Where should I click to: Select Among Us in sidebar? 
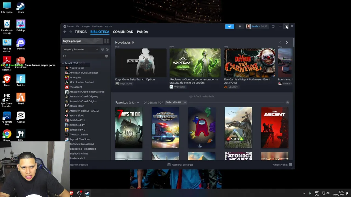[75, 78]
